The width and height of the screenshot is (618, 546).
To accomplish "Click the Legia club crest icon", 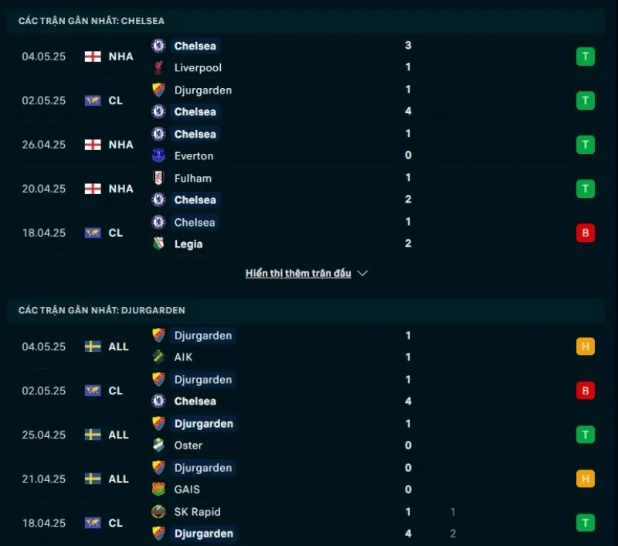I will pos(158,244).
